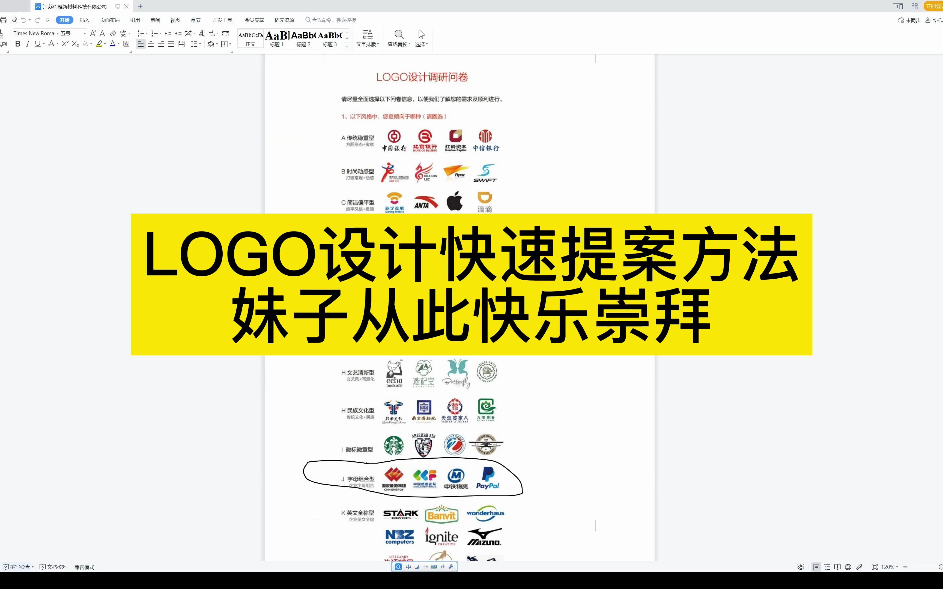This screenshot has height=589, width=943.
Task: Switch to the 开发工具 tab
Action: pos(222,20)
